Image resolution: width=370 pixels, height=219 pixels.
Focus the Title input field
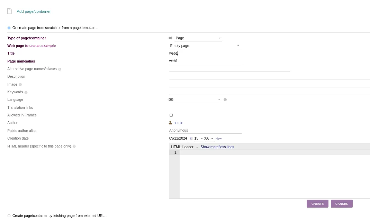[x=269, y=54]
